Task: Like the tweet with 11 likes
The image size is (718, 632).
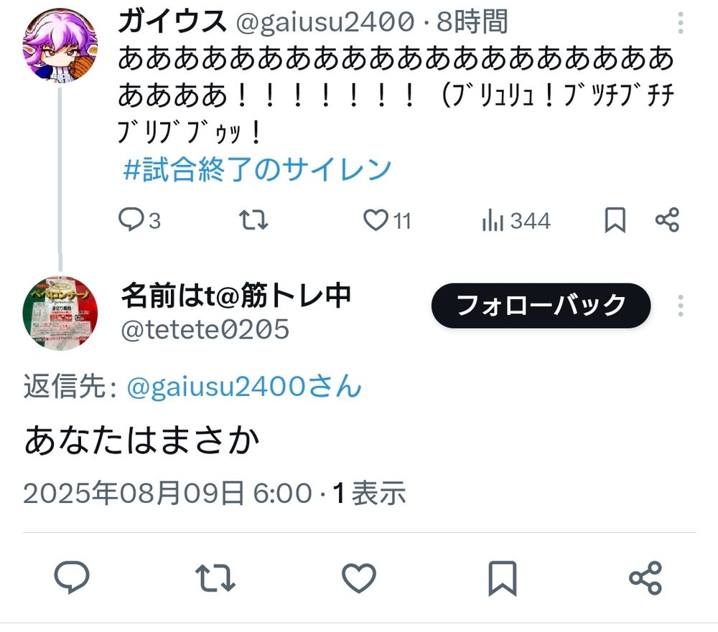Action: (x=387, y=220)
